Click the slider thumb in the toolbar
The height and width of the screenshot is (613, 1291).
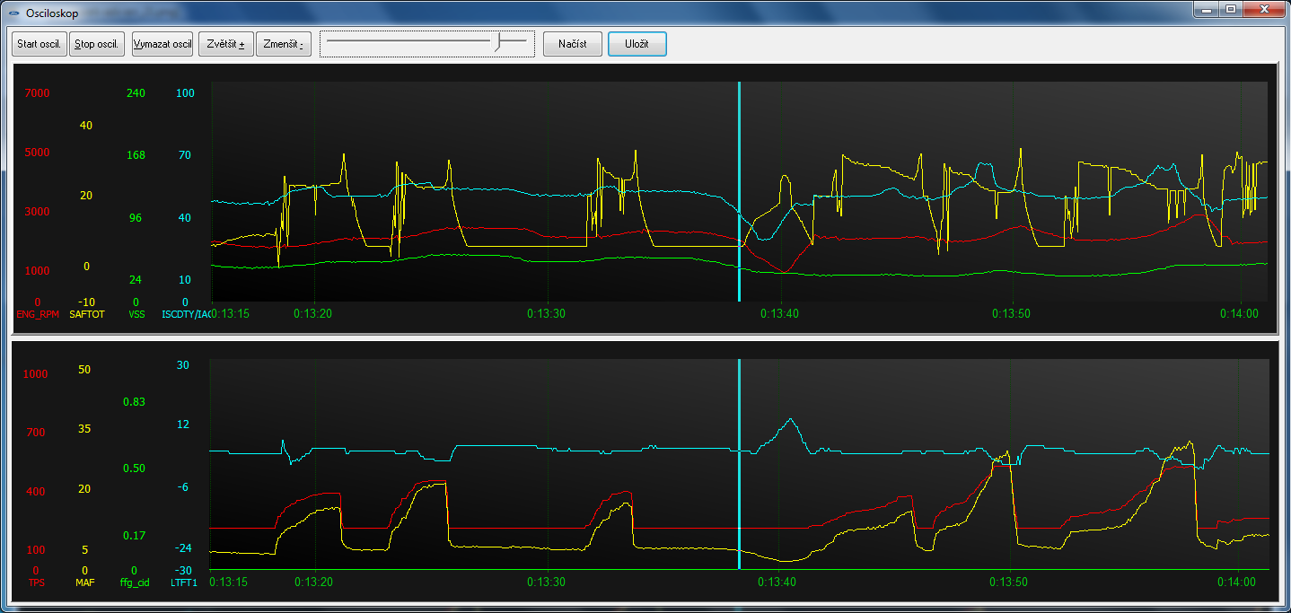(x=498, y=43)
